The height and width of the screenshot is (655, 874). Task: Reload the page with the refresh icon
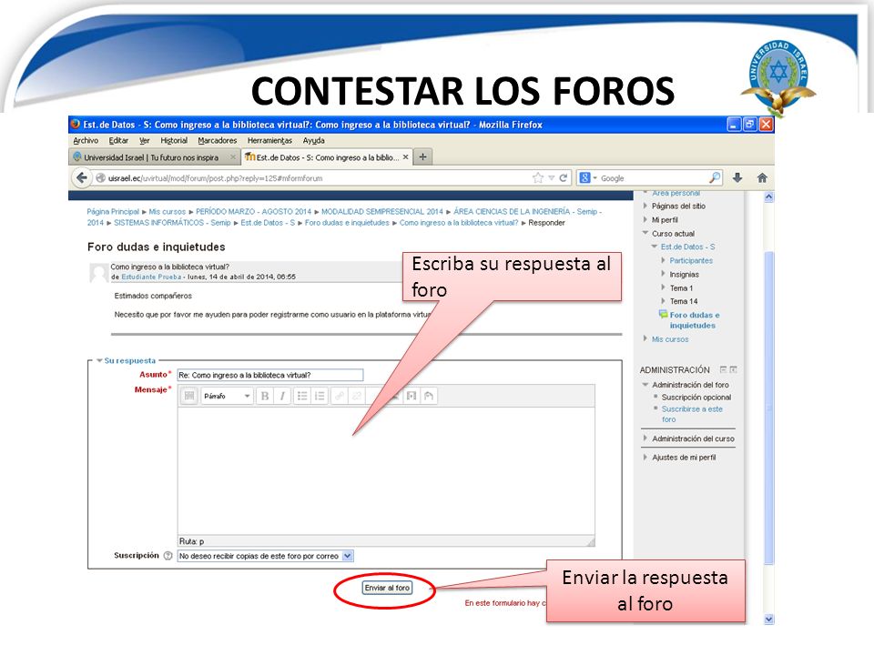pyautogui.click(x=563, y=177)
